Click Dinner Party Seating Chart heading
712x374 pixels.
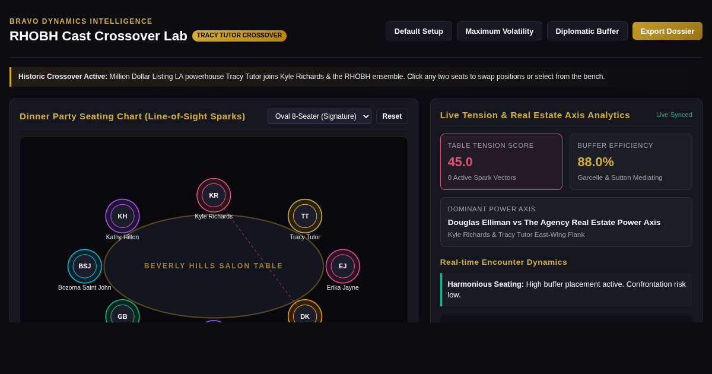coord(132,116)
